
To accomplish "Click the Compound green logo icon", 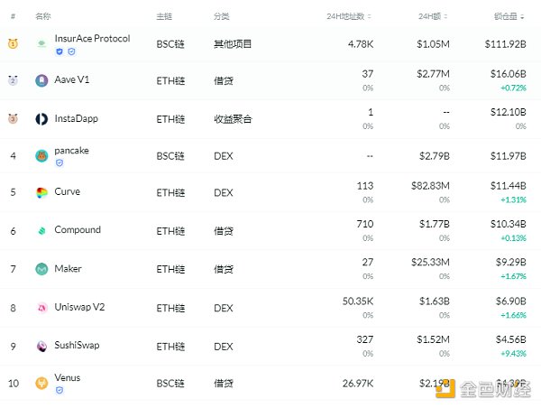I will (41, 231).
